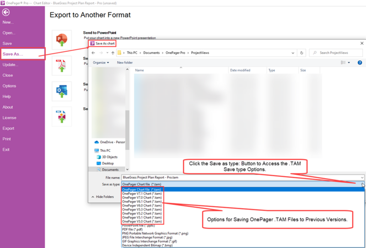Click Save in the purple sidebar

coord(7,43)
